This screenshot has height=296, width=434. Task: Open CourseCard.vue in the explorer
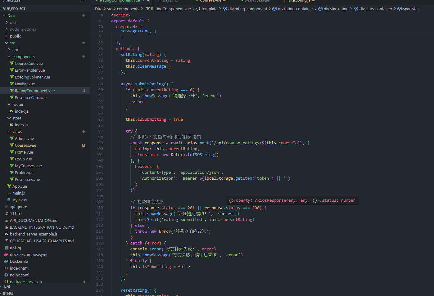(x=29, y=63)
